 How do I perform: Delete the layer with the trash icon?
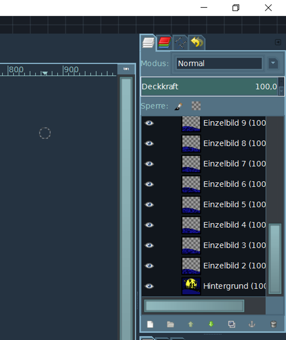pyautogui.click(x=274, y=324)
